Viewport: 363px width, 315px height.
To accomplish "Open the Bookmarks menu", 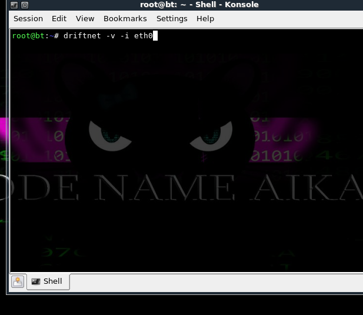I will pos(125,18).
